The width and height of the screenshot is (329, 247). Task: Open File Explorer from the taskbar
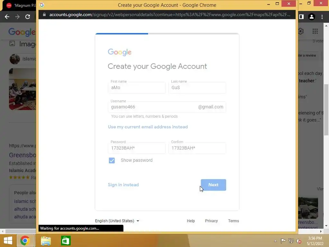tap(46, 241)
